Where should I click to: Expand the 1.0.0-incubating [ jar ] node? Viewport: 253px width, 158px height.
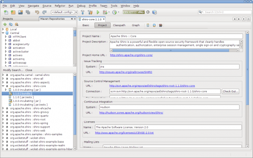click(6, 90)
